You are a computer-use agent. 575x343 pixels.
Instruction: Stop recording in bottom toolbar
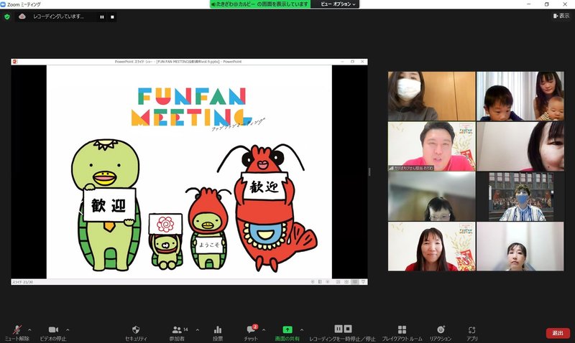coord(348,329)
